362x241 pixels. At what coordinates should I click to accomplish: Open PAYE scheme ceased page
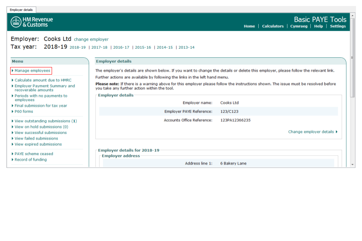[34, 154]
